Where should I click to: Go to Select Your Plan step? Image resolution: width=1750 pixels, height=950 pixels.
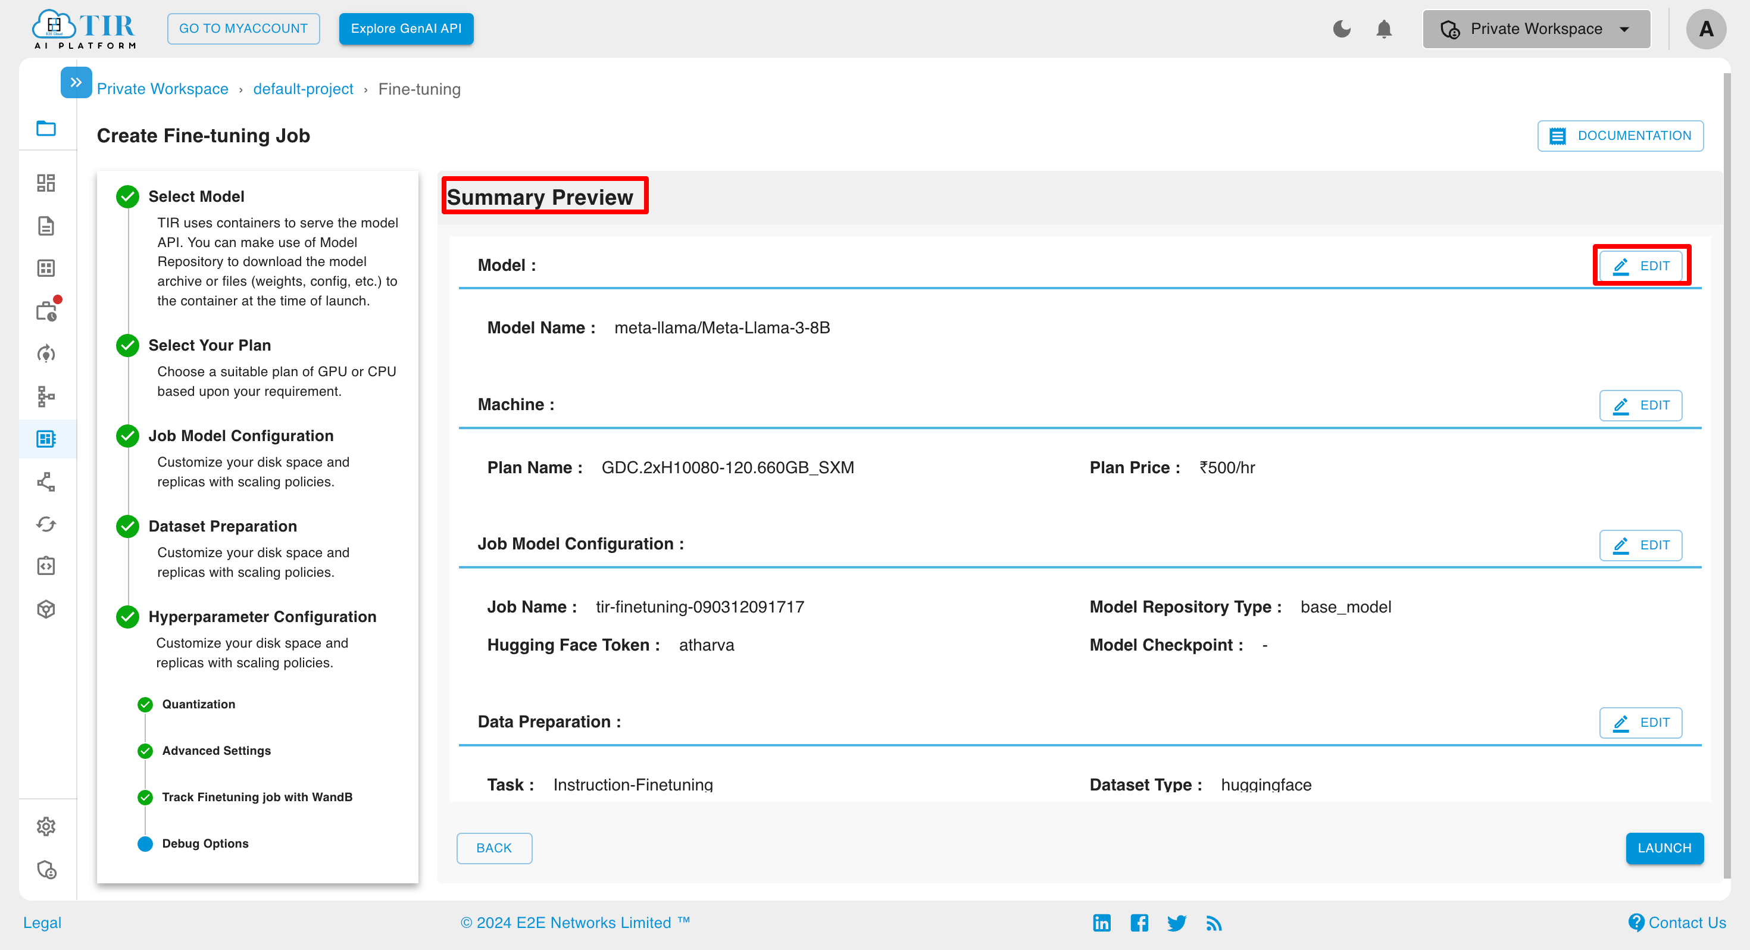click(x=210, y=345)
